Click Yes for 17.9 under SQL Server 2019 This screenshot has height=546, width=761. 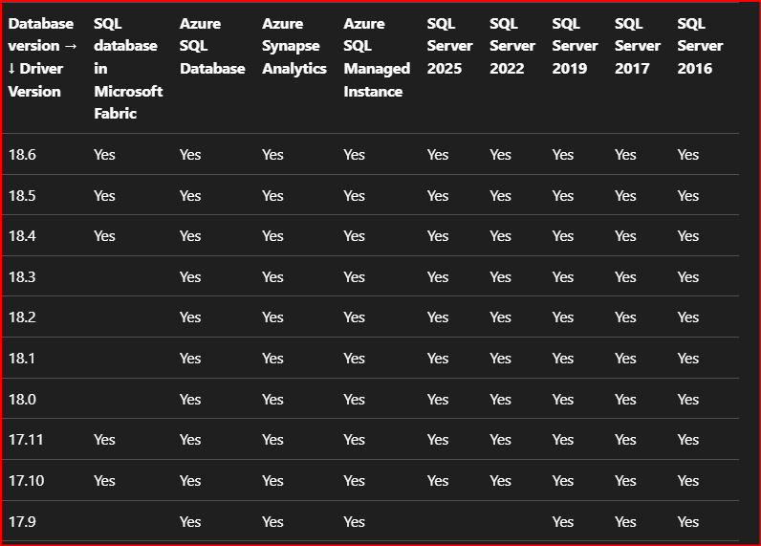tap(563, 522)
